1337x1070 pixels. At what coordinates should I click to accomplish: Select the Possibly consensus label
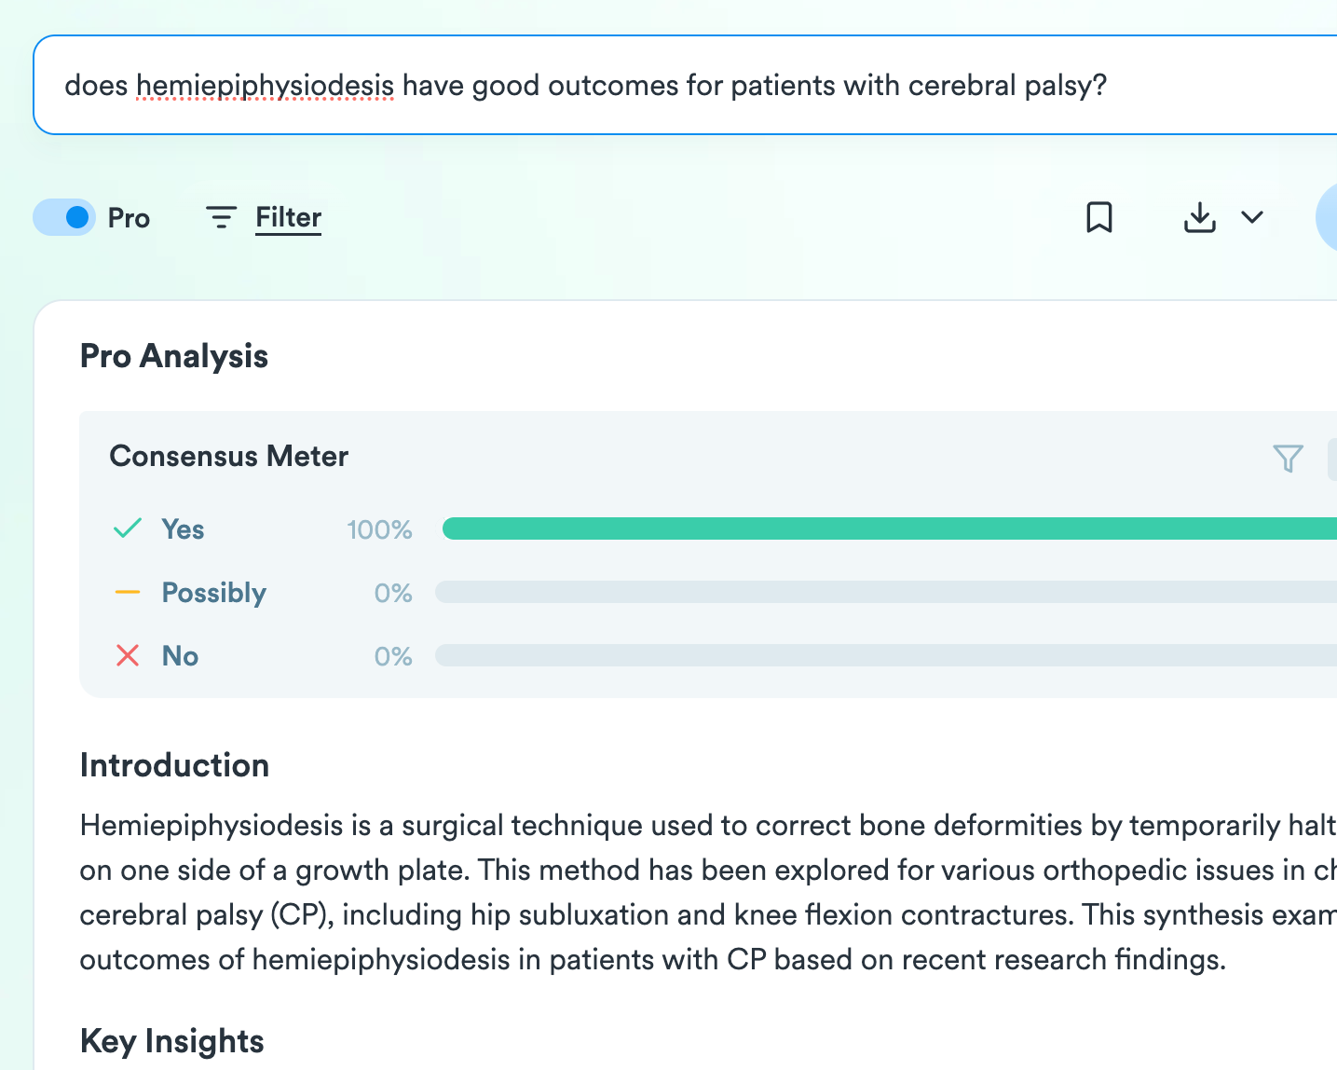coord(214,593)
